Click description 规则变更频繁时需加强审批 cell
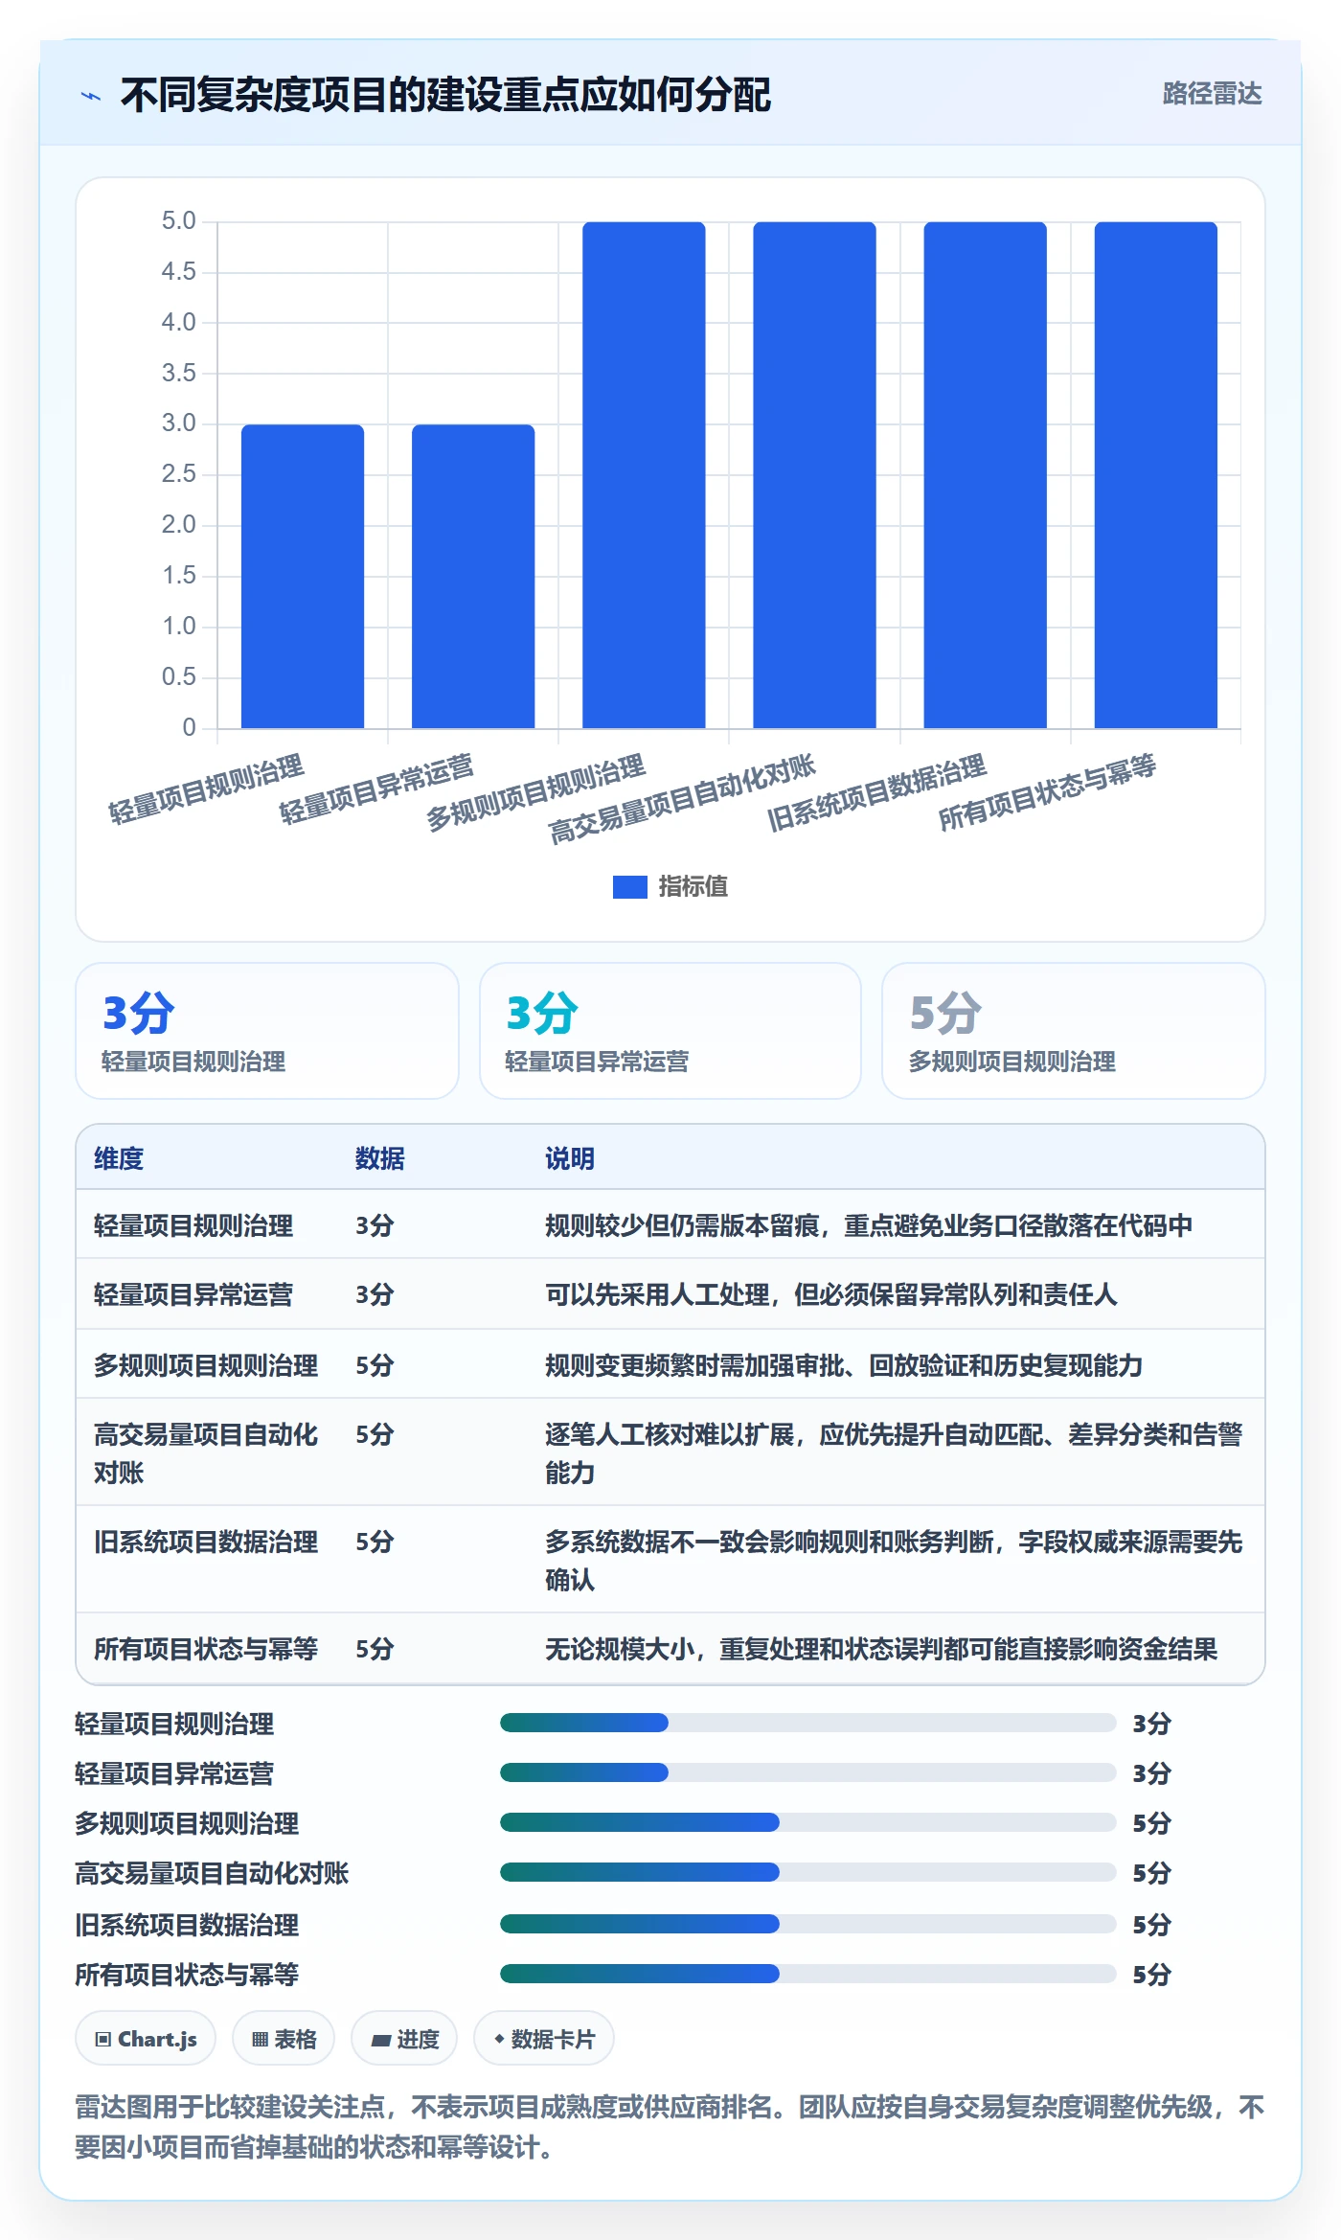This screenshot has width=1341, height=2240. click(x=844, y=1364)
